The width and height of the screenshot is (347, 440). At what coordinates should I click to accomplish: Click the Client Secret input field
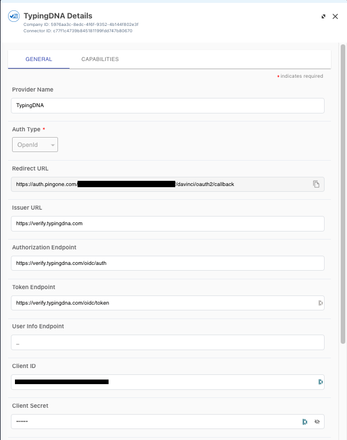[168, 422]
